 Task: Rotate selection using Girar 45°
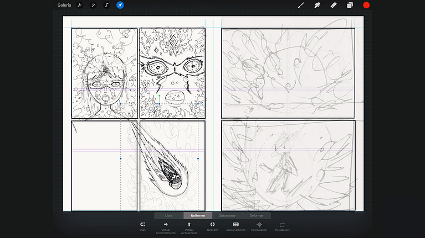coord(212,226)
